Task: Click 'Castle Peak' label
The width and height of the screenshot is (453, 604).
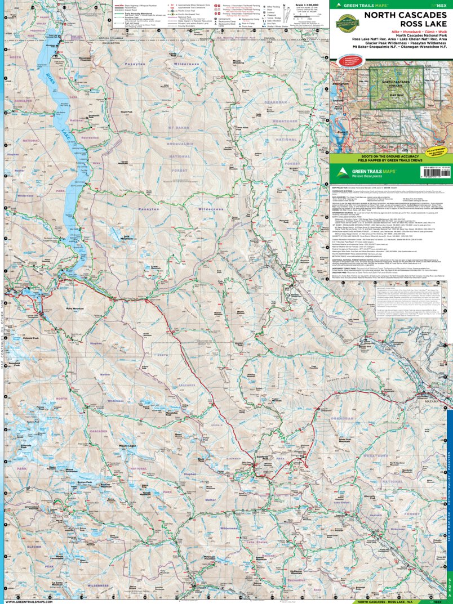Action: (173, 54)
